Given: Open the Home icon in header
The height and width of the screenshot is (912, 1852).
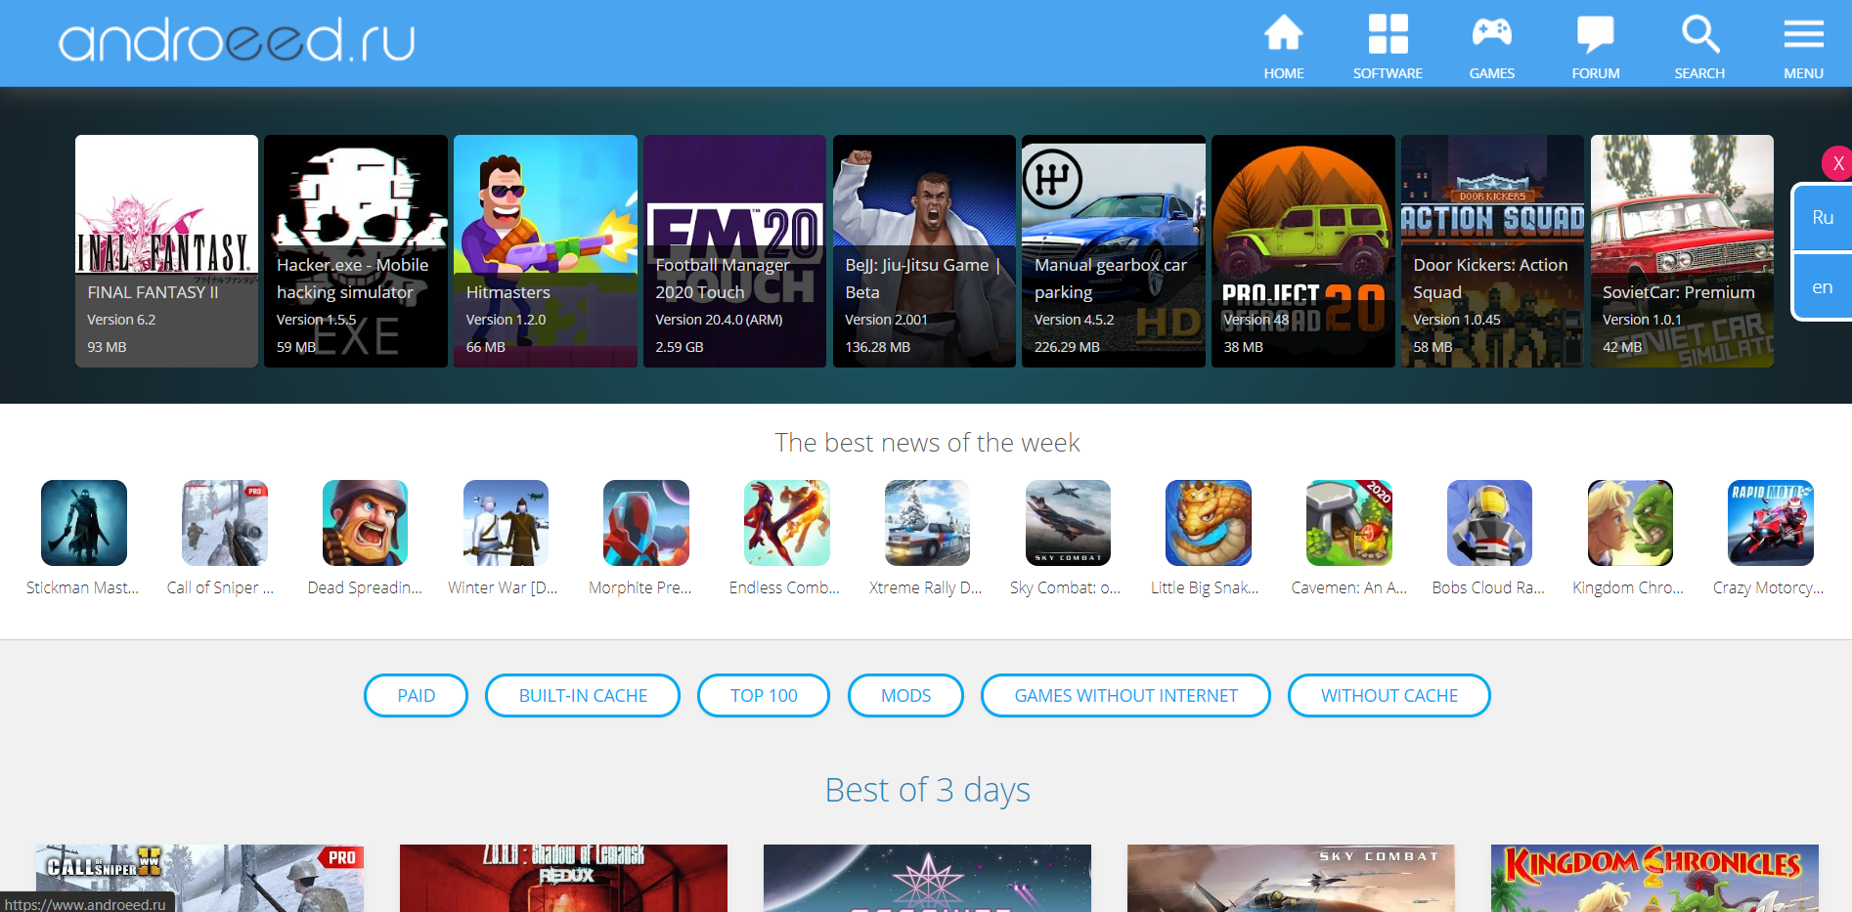Looking at the screenshot, I should coord(1283,34).
